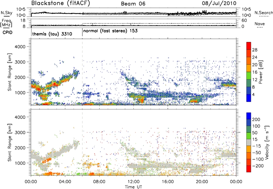The width and height of the screenshot is (273, 189).
Task: Click the 04:00 time axis label
Action: click(65, 182)
